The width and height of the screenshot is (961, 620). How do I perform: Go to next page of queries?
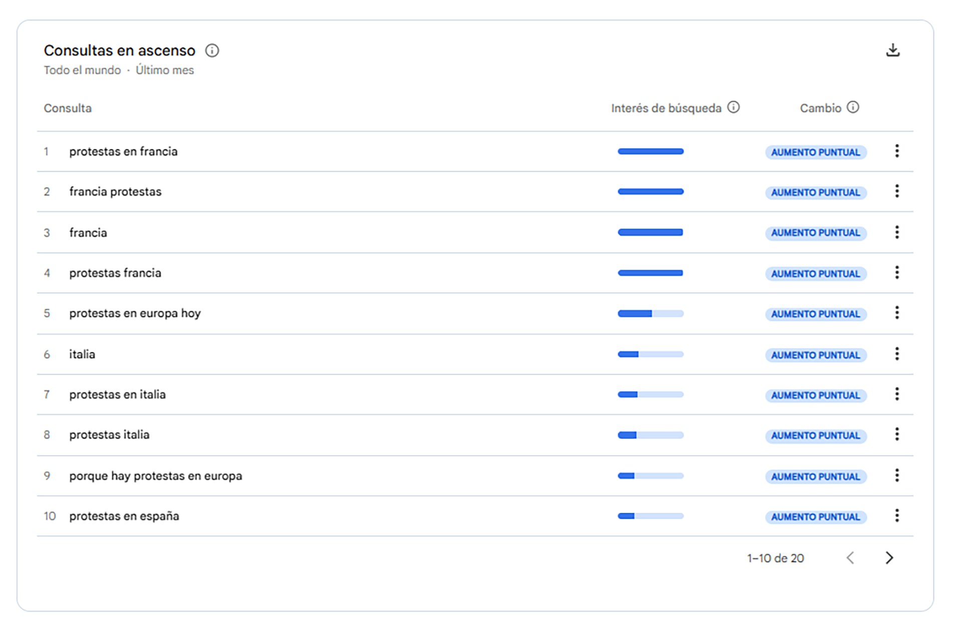click(889, 558)
